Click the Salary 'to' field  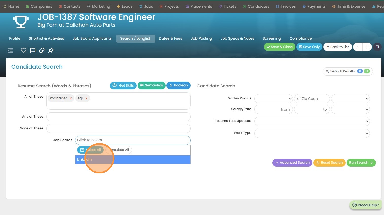tap(312, 109)
